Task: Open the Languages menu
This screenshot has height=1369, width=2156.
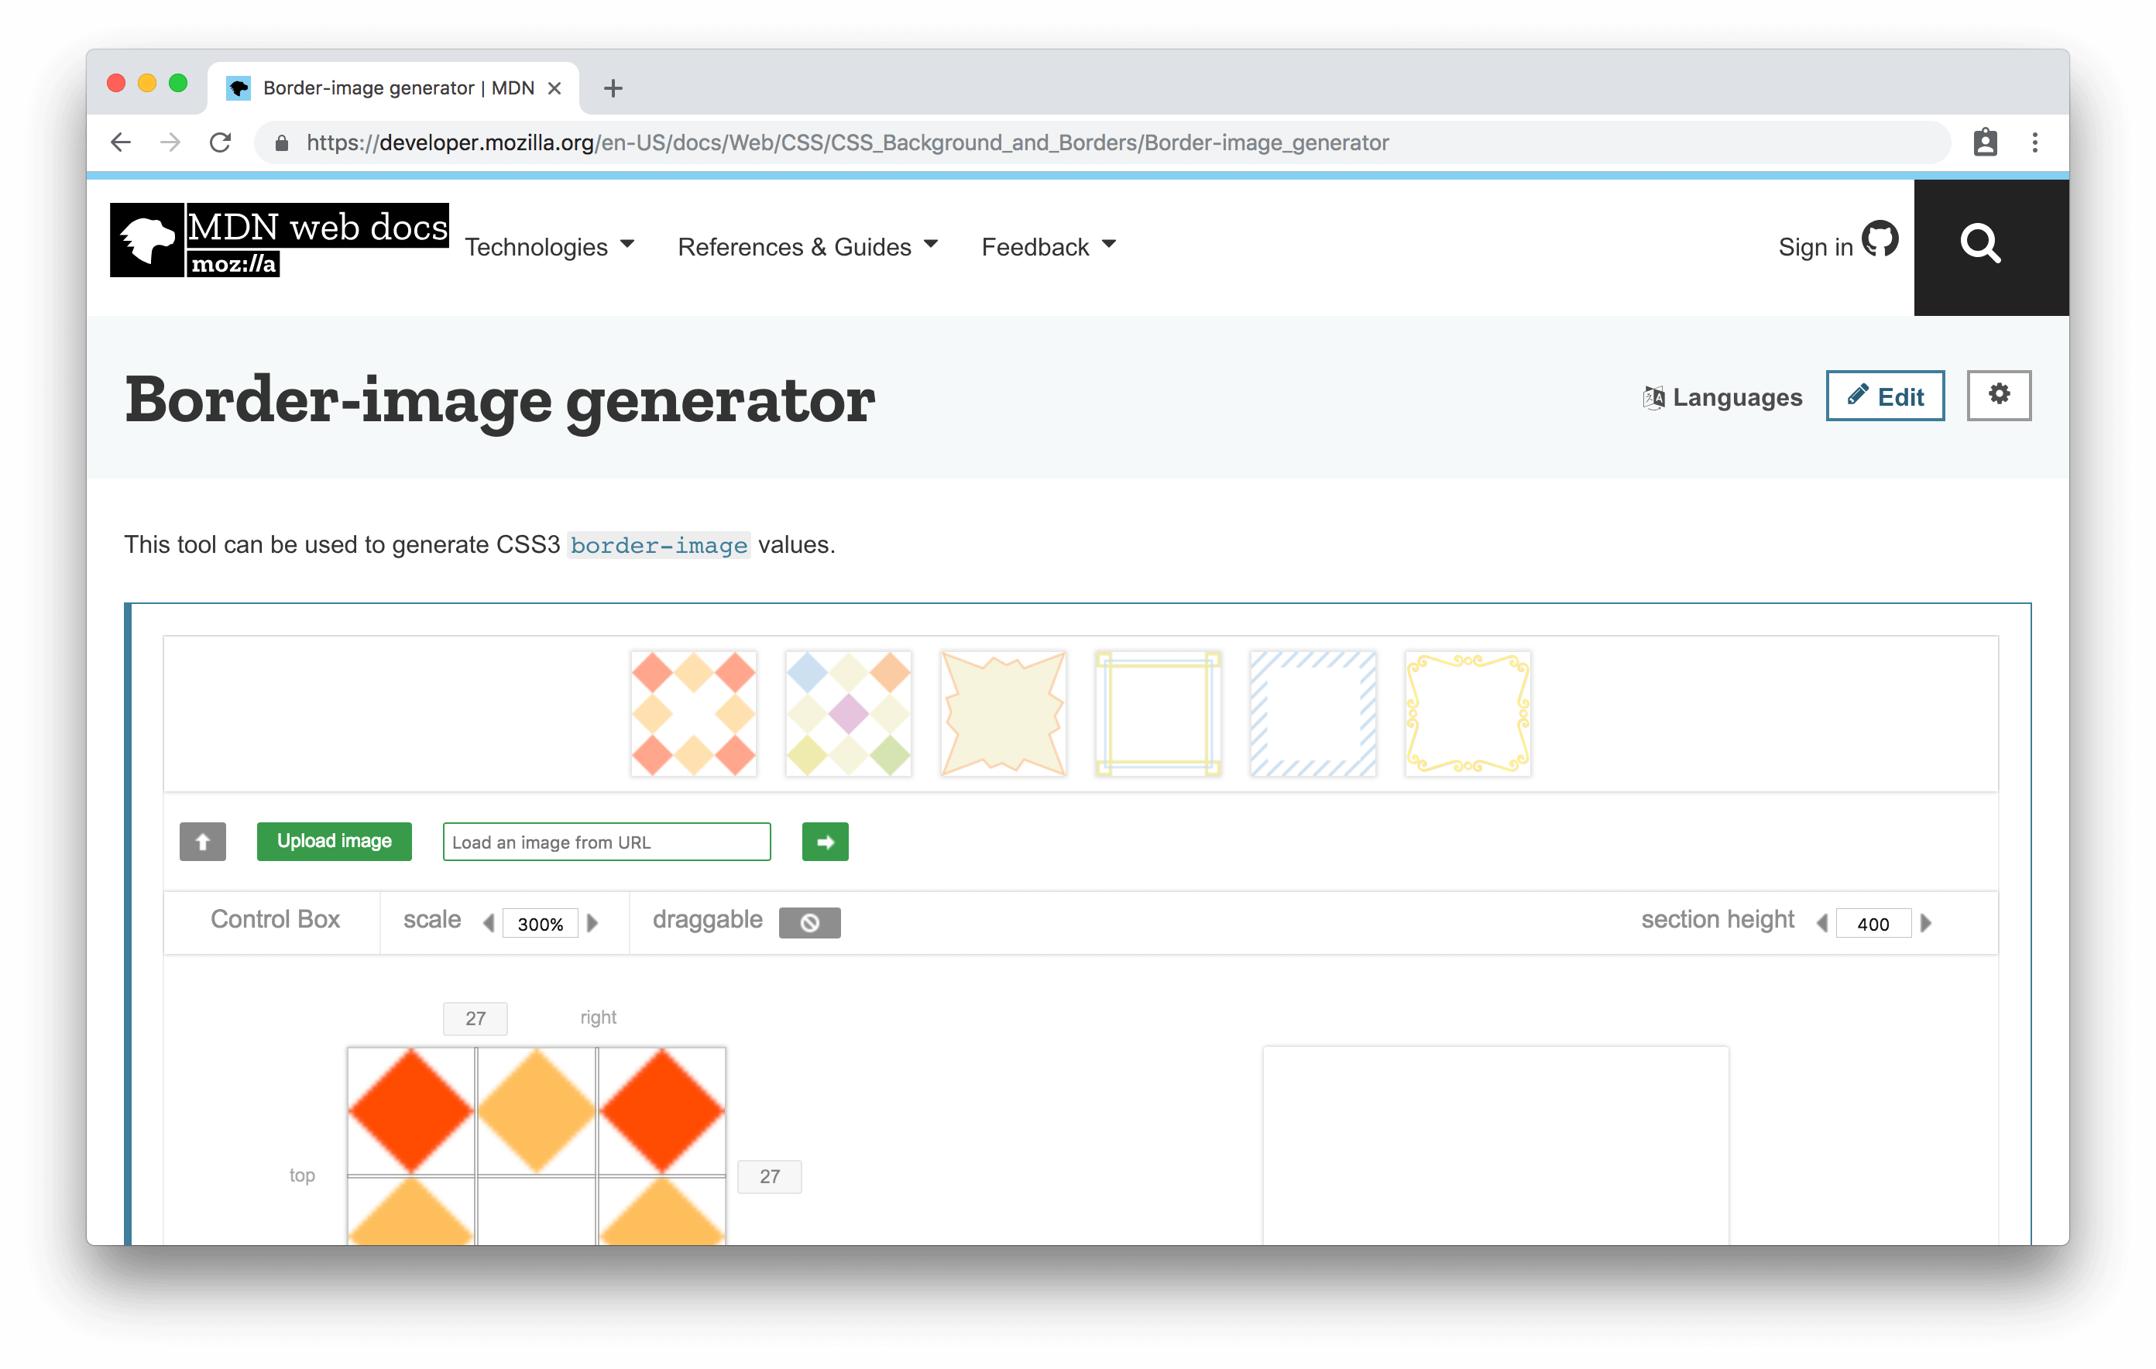Action: [x=1722, y=396]
